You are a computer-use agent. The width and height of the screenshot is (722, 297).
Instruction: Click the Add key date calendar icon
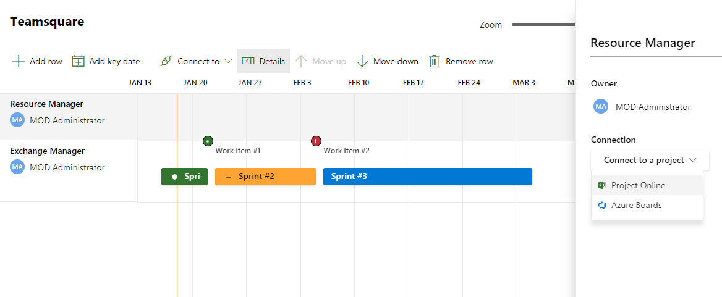click(78, 61)
